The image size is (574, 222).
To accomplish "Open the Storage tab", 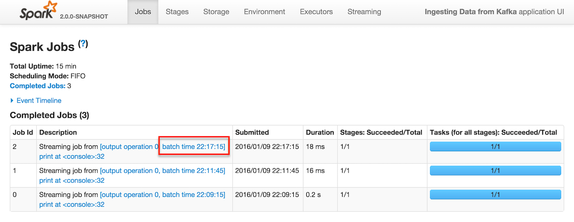I will coord(216,12).
